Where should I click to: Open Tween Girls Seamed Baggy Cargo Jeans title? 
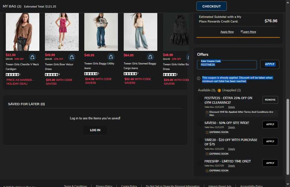coord(140,66)
